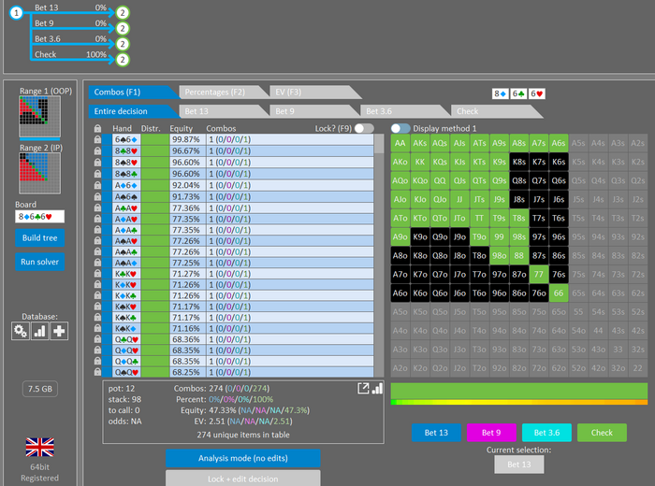The width and height of the screenshot is (655, 486).
Task: Select QQ cell in range grid
Action: pos(440,180)
